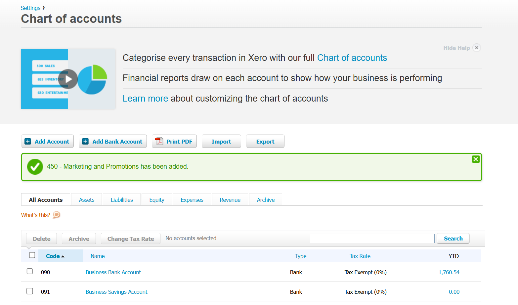Click the plus icon on Add Account

click(28, 142)
